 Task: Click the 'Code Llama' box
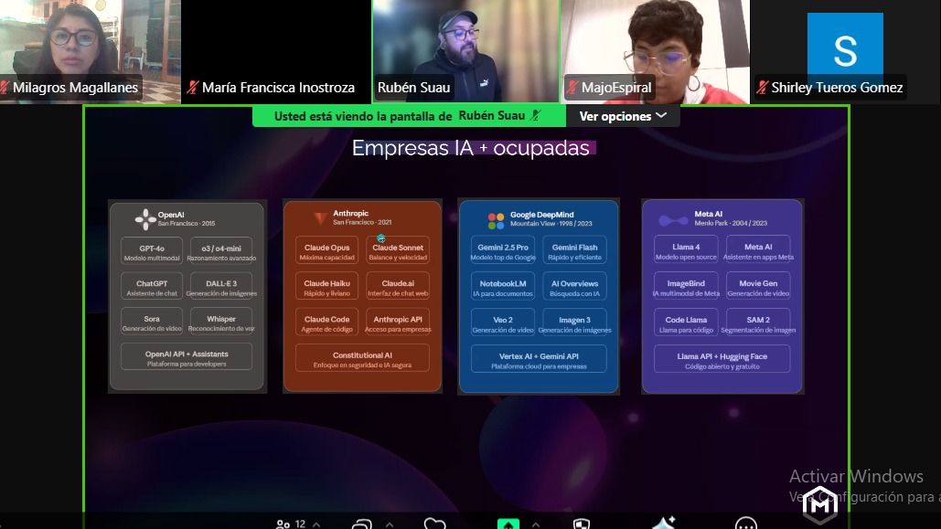pyautogui.click(x=686, y=323)
